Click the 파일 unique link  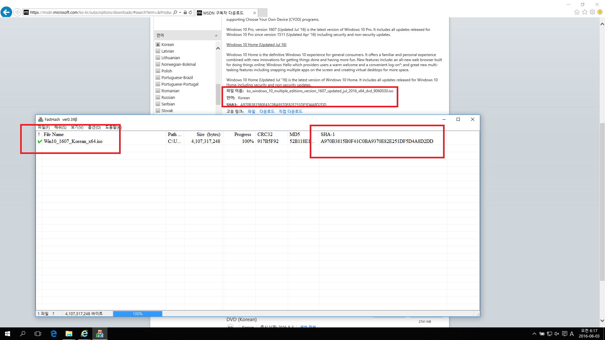point(251,111)
